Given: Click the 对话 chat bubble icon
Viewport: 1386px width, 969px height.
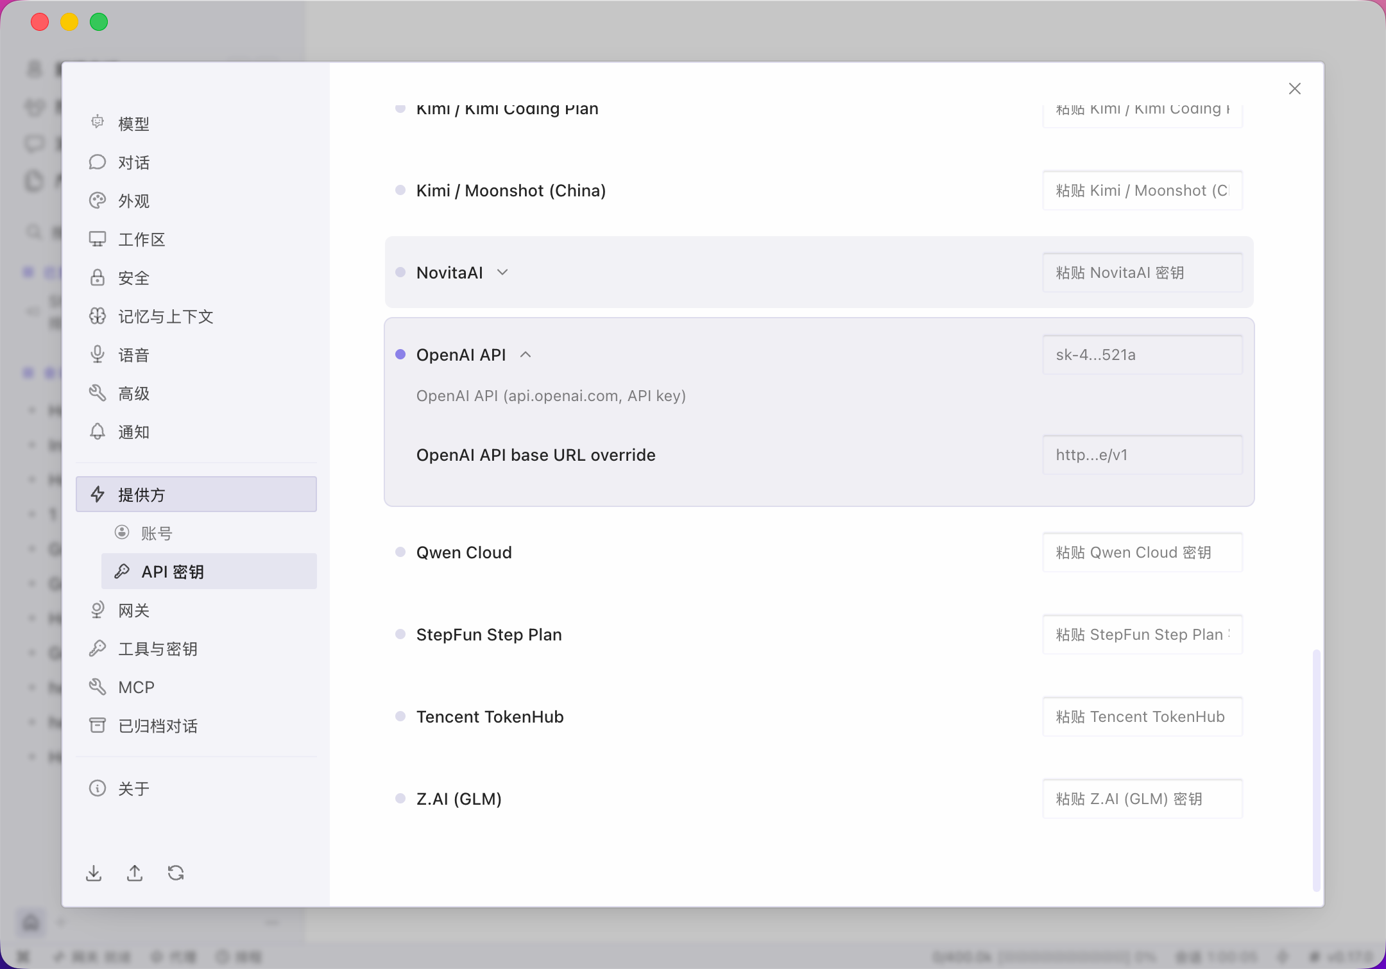Looking at the screenshot, I should (98, 162).
